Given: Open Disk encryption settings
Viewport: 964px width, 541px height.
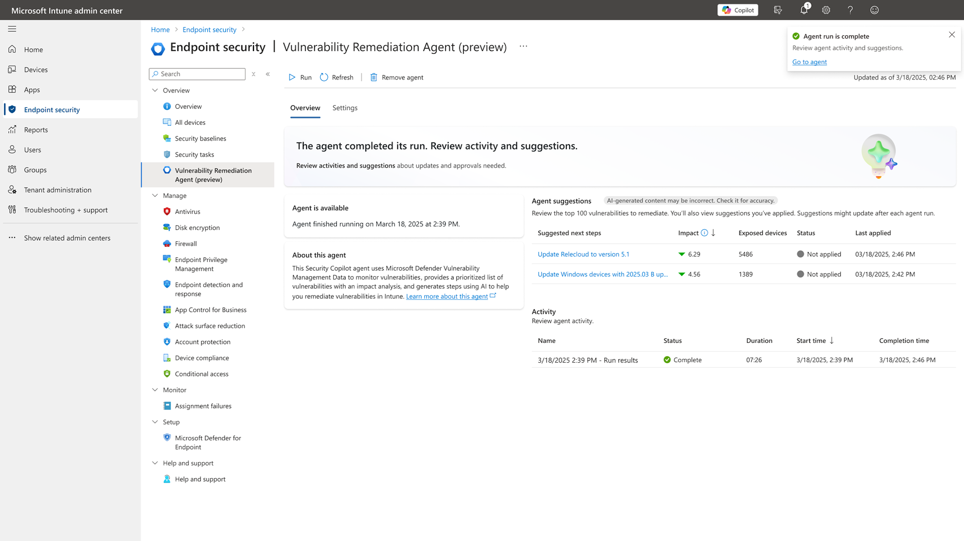Looking at the screenshot, I should pos(197,227).
